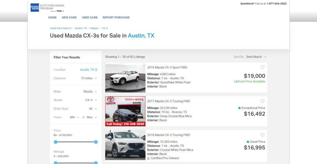Click the green Exceptional Price check icon
The width and height of the screenshot is (317, 164).
point(240,108)
